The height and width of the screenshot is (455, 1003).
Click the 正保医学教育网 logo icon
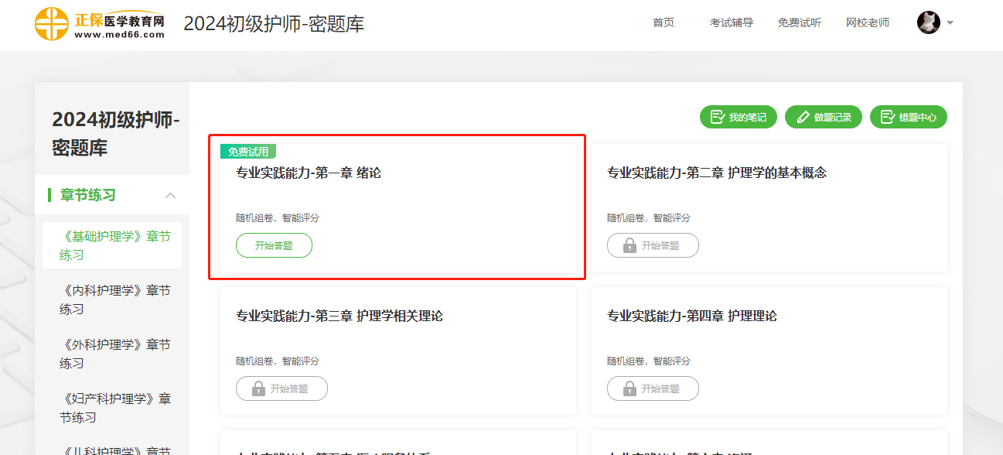pos(52,23)
